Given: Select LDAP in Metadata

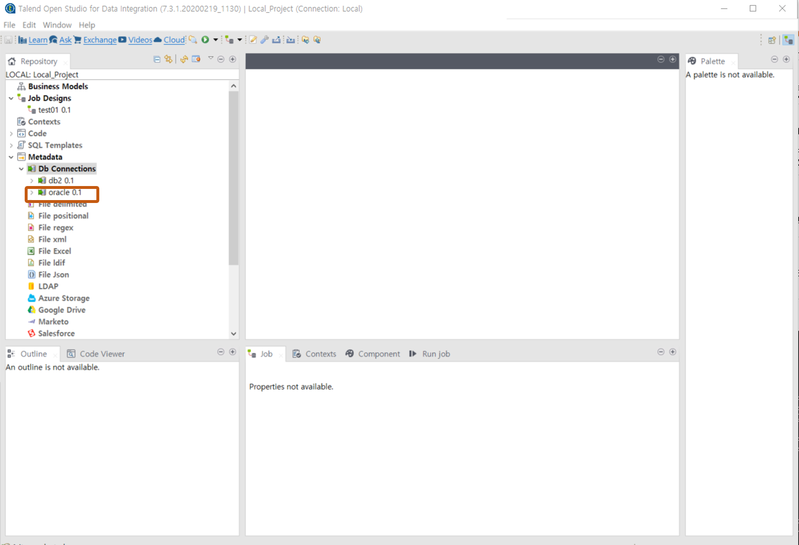Looking at the screenshot, I should [48, 286].
